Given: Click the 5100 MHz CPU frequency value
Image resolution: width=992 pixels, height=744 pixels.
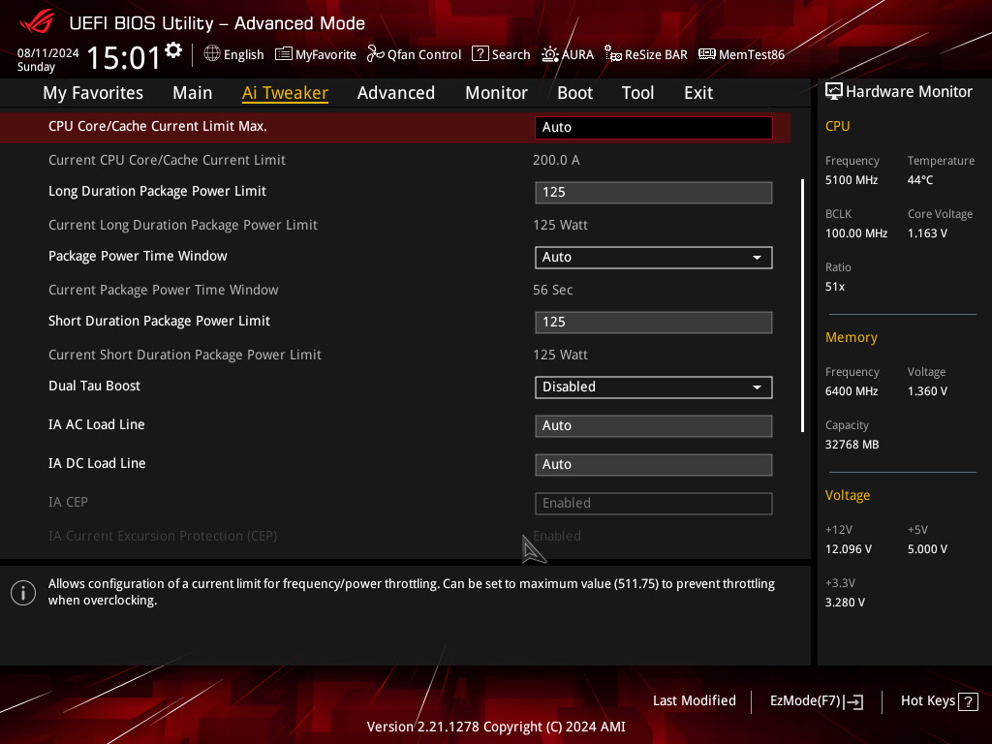Looking at the screenshot, I should click(x=851, y=180).
